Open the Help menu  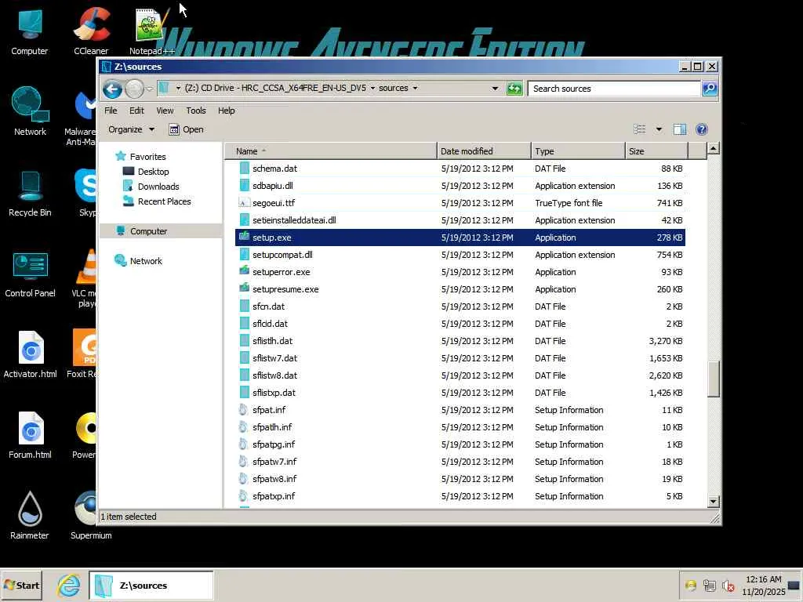click(226, 111)
